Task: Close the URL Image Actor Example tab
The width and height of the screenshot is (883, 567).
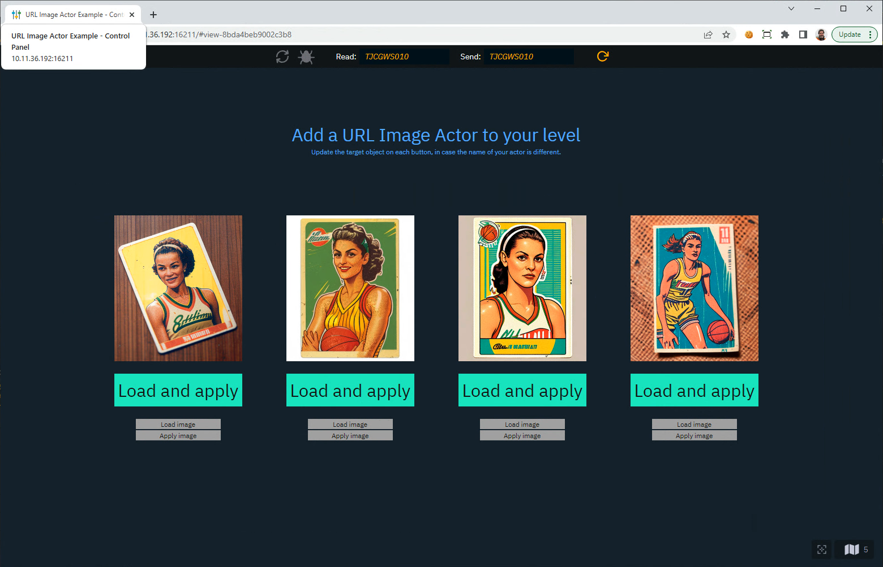Action: 132,15
